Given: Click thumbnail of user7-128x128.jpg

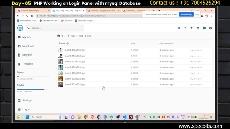Looking at the screenshot, I should click(x=61, y=79).
